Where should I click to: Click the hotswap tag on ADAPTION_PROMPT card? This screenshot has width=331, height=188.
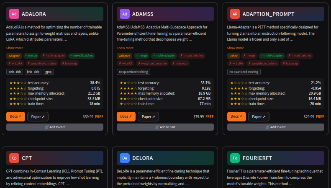(x=290, y=63)
